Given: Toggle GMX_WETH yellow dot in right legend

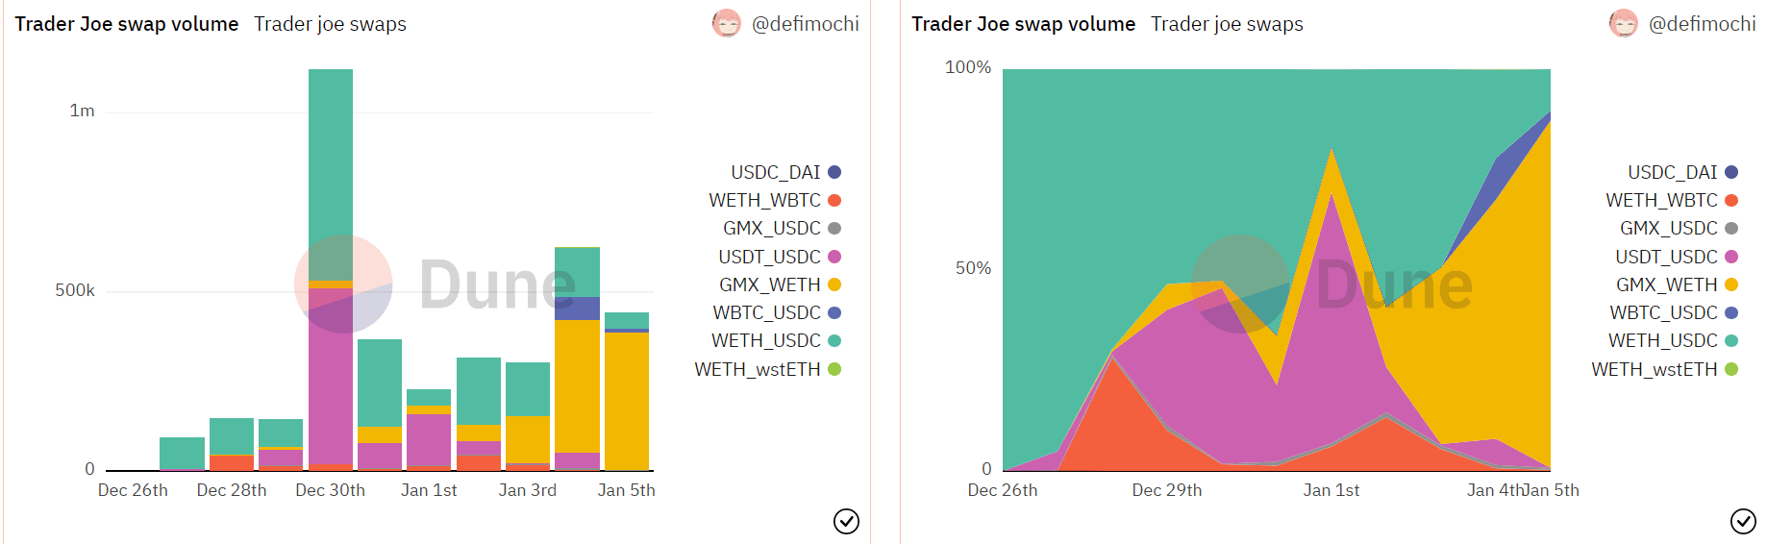Looking at the screenshot, I should (1731, 284).
